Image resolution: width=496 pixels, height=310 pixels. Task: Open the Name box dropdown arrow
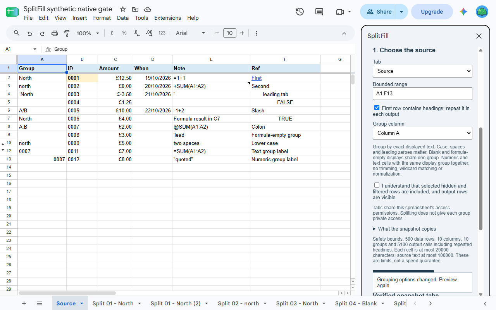[x=35, y=49]
